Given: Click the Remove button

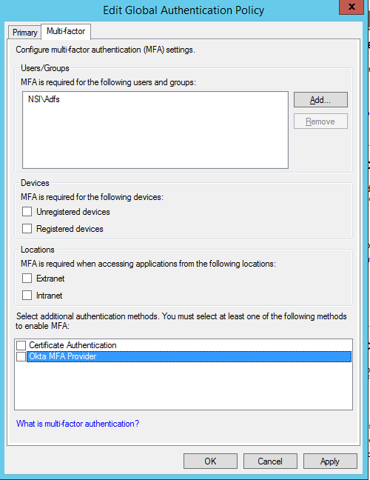Looking at the screenshot, I should [x=320, y=121].
